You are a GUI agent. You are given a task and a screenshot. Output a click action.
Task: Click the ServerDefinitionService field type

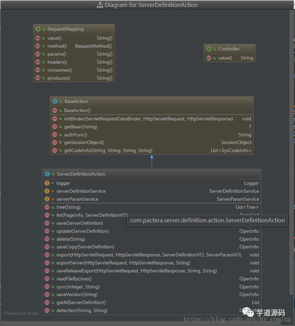coord(234,191)
